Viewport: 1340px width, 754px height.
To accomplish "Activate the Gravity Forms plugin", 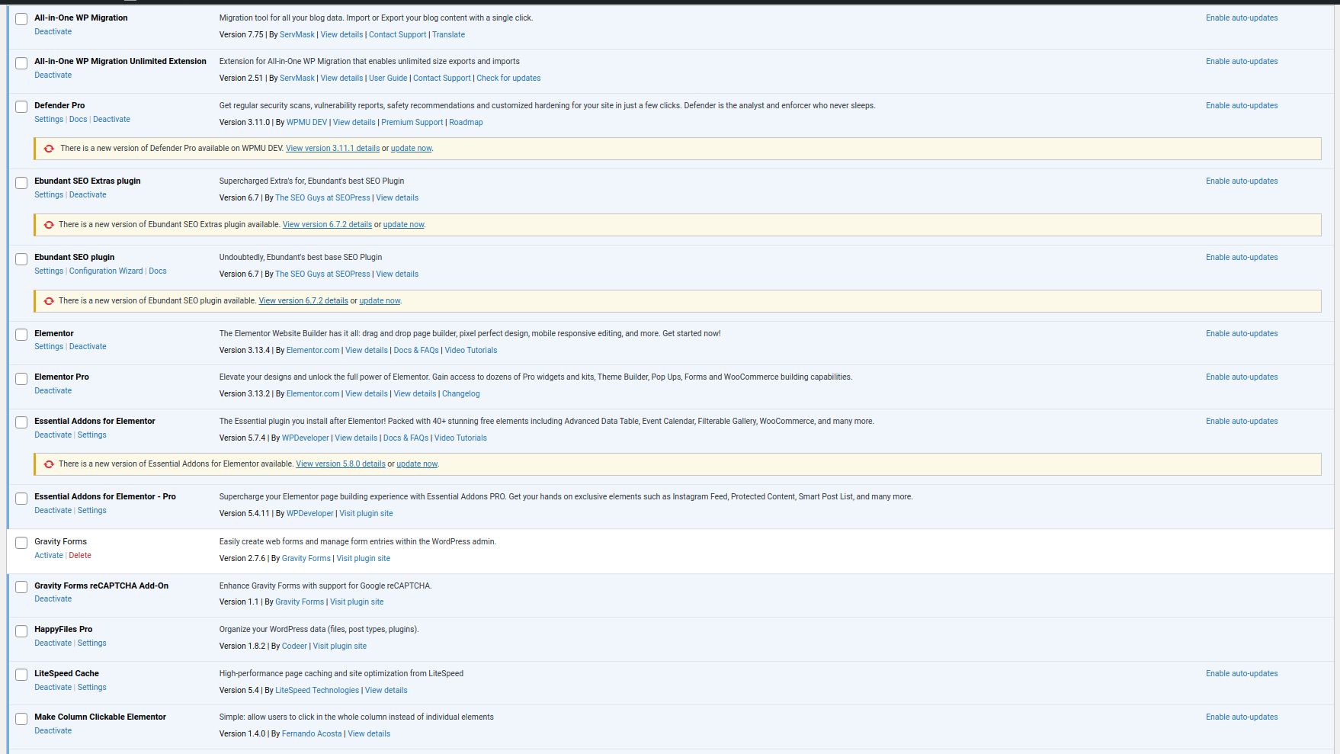I will pos(49,556).
